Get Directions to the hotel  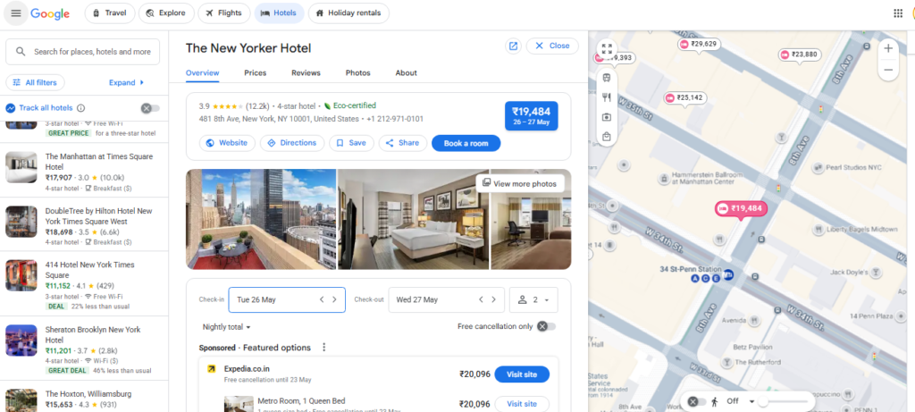pos(292,143)
